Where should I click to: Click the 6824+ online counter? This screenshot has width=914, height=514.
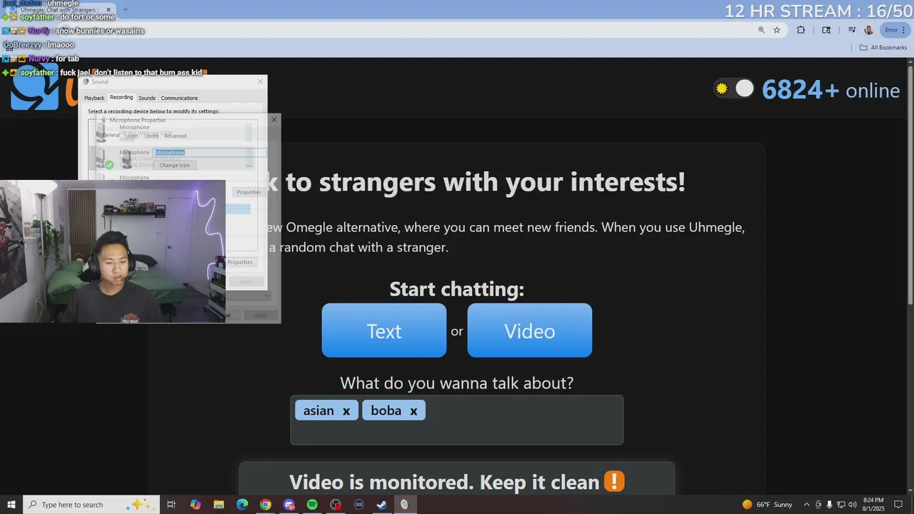pyautogui.click(x=830, y=90)
